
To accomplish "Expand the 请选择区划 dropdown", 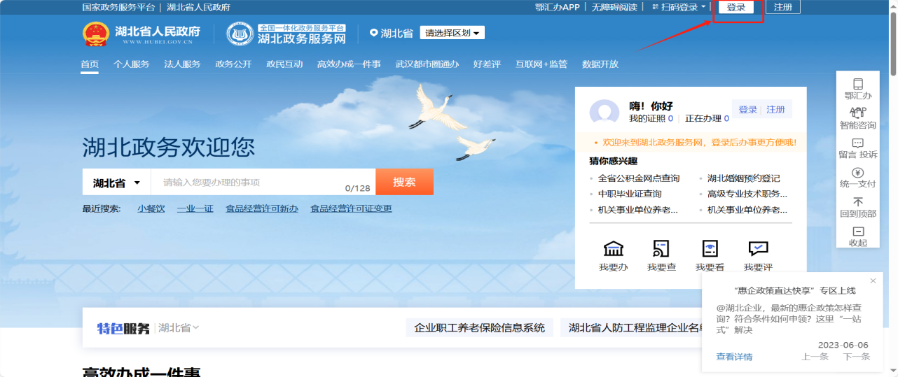I will tap(452, 33).
